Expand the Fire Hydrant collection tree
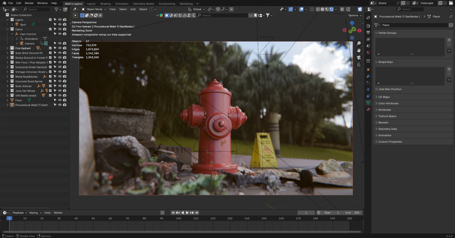The width and height of the screenshot is (455, 238). [x=8, y=48]
